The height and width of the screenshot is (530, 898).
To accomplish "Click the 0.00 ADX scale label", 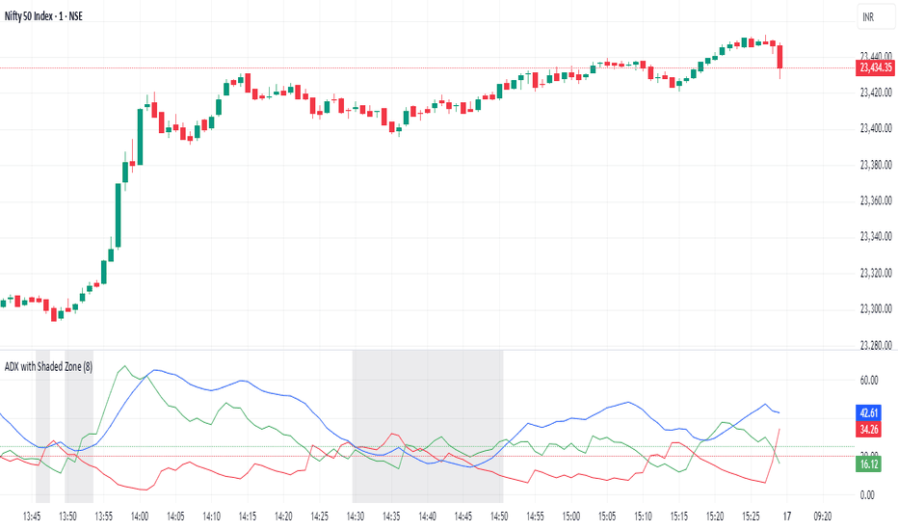I will pyautogui.click(x=867, y=495).
